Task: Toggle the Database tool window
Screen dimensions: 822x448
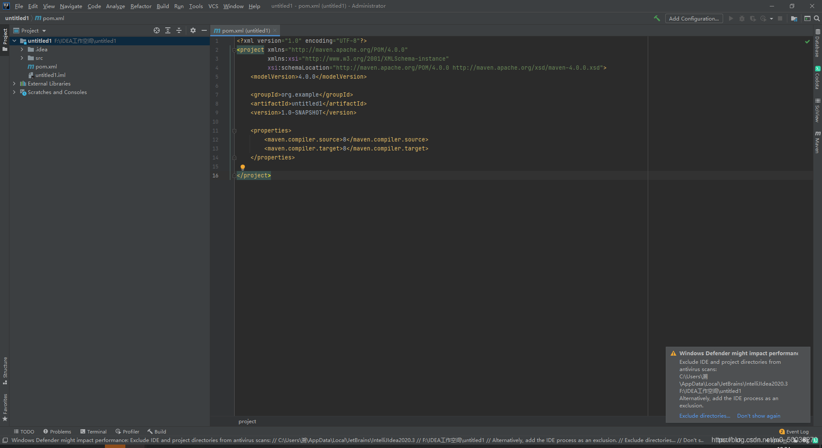Action: pos(817,43)
